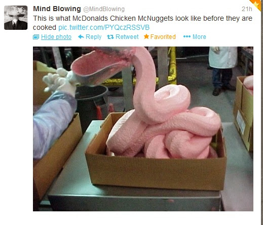This screenshot has width=263, height=225.
Task: Reply to the tweet via Reply text
Action: click(94, 37)
